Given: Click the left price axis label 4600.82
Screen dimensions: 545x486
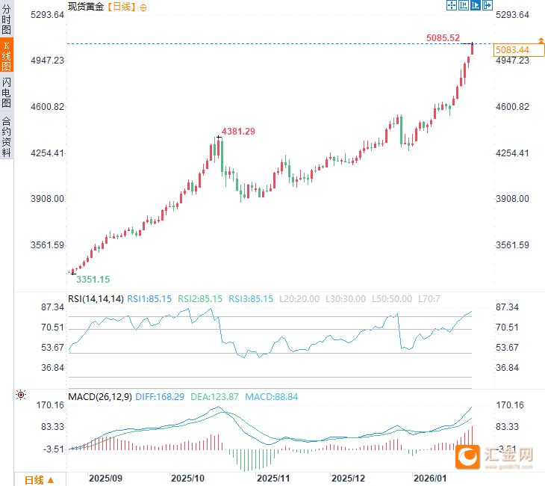Looking at the screenshot, I should click(47, 106).
